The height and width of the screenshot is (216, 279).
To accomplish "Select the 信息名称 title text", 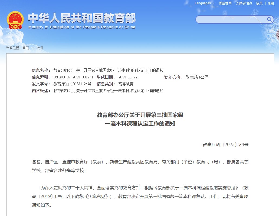I will (x=108, y=70).
